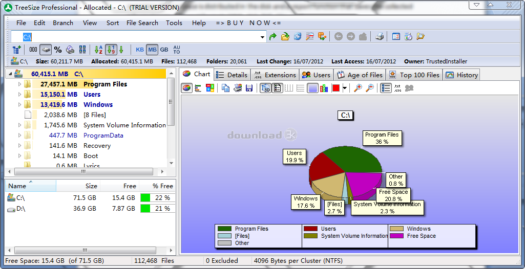Select AUTO size unit
The image size is (525, 269).
tap(177, 50)
